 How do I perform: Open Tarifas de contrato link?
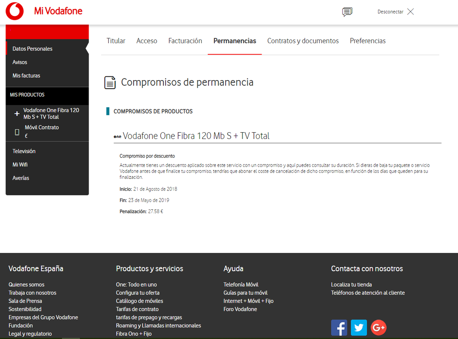137,309
